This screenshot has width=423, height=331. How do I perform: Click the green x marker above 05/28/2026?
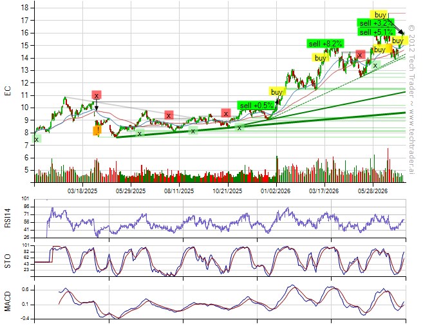[375, 65]
